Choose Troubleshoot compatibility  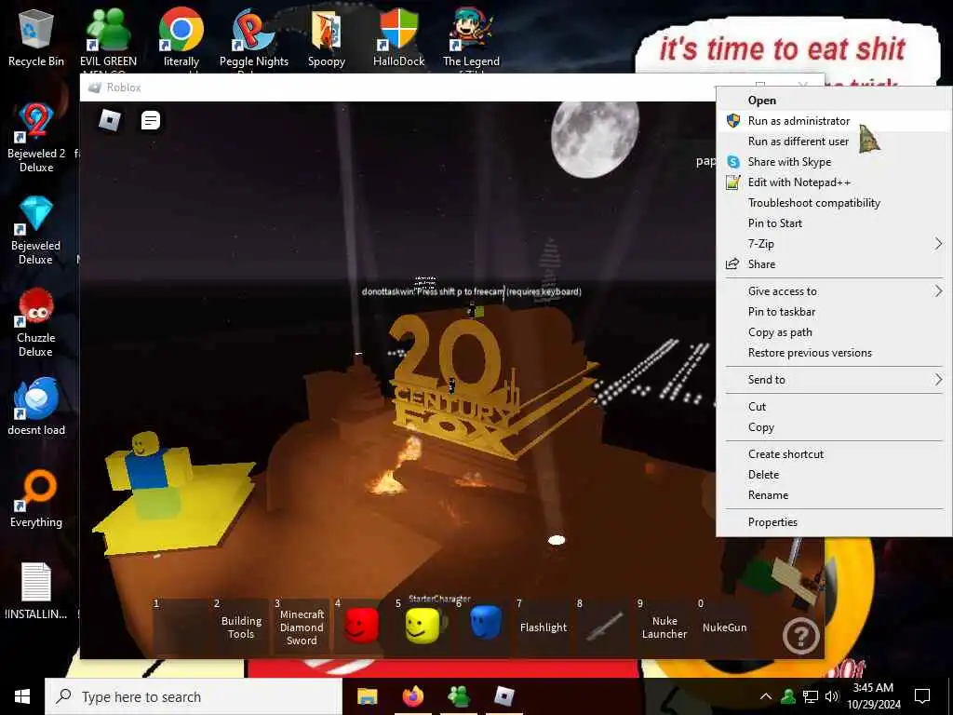point(834,203)
